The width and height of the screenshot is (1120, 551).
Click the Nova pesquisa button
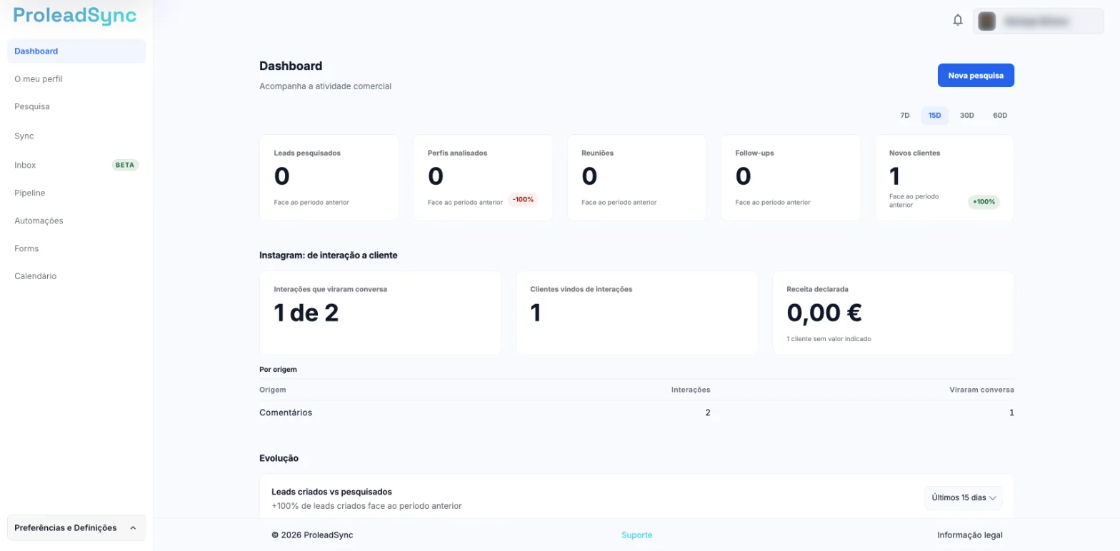(976, 76)
